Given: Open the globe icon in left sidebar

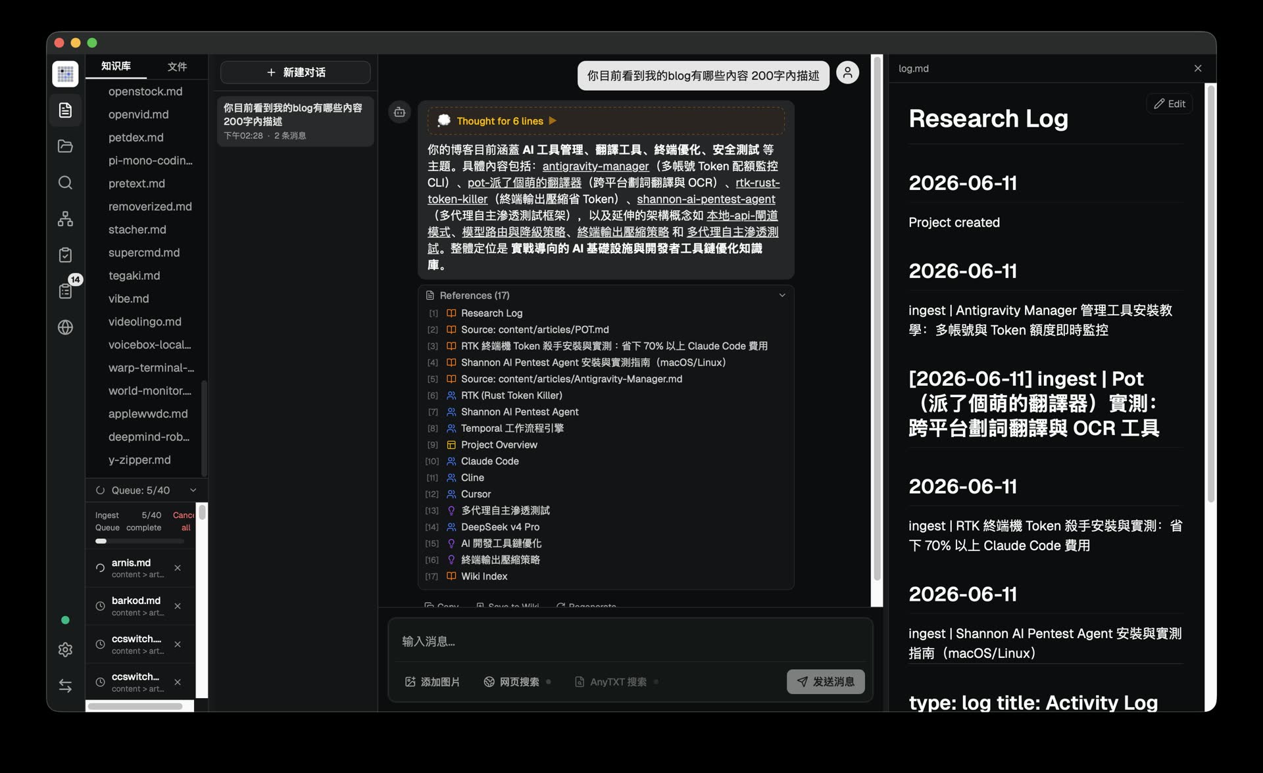Looking at the screenshot, I should point(65,327).
